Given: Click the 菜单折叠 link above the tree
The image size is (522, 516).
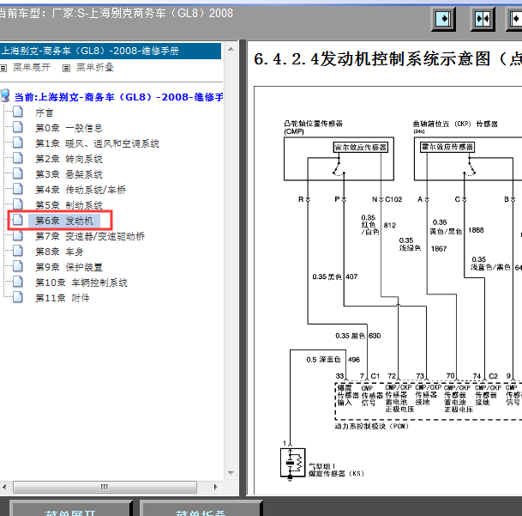Looking at the screenshot, I should tap(95, 67).
